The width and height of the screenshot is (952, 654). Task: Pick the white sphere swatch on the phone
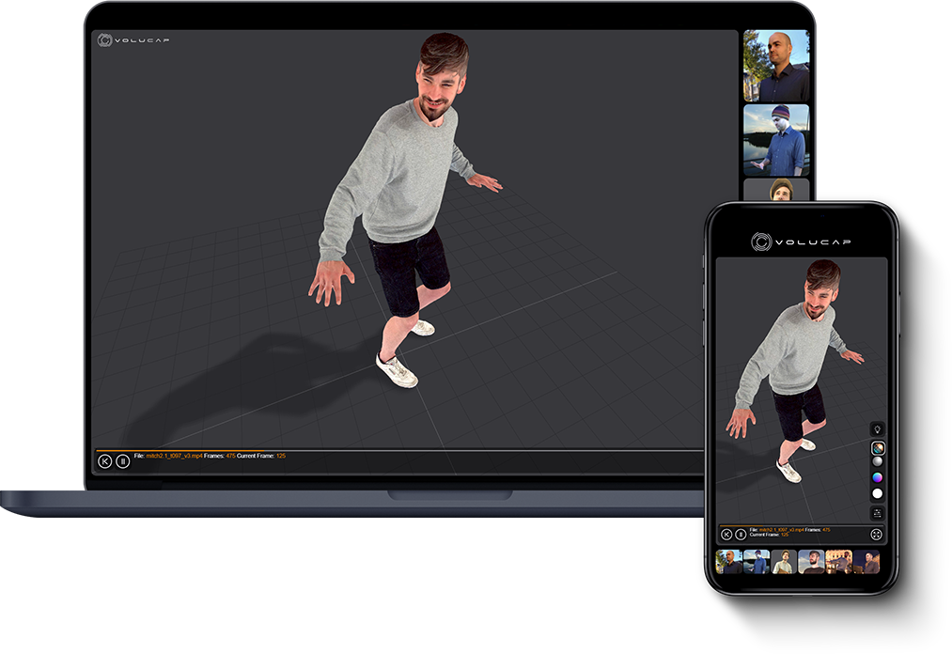878,493
